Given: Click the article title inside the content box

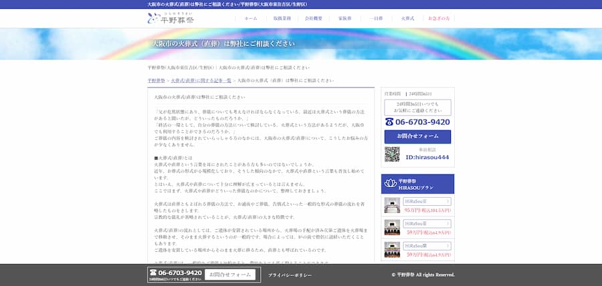Looking at the screenshot, I should point(199,98).
